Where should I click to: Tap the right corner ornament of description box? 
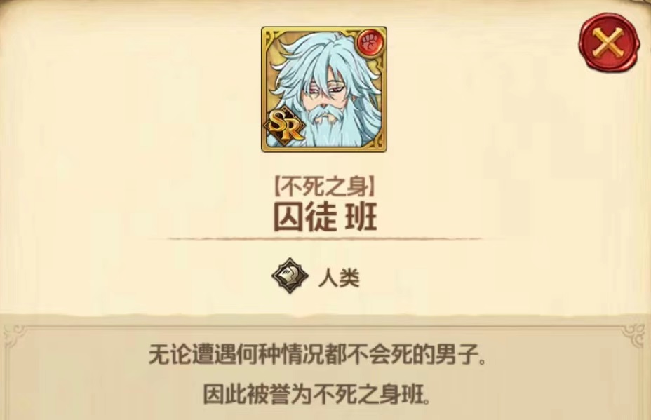point(634,336)
